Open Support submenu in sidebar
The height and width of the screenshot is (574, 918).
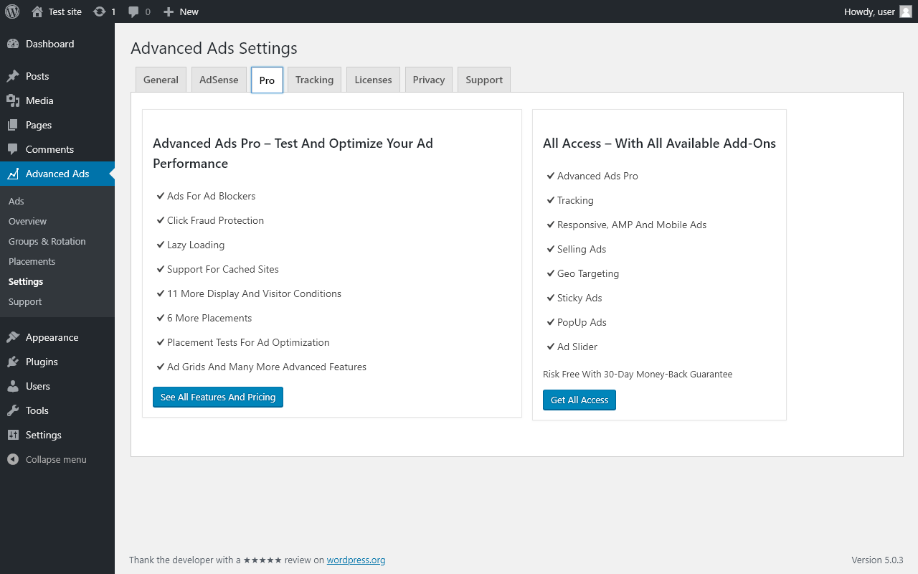click(x=25, y=302)
